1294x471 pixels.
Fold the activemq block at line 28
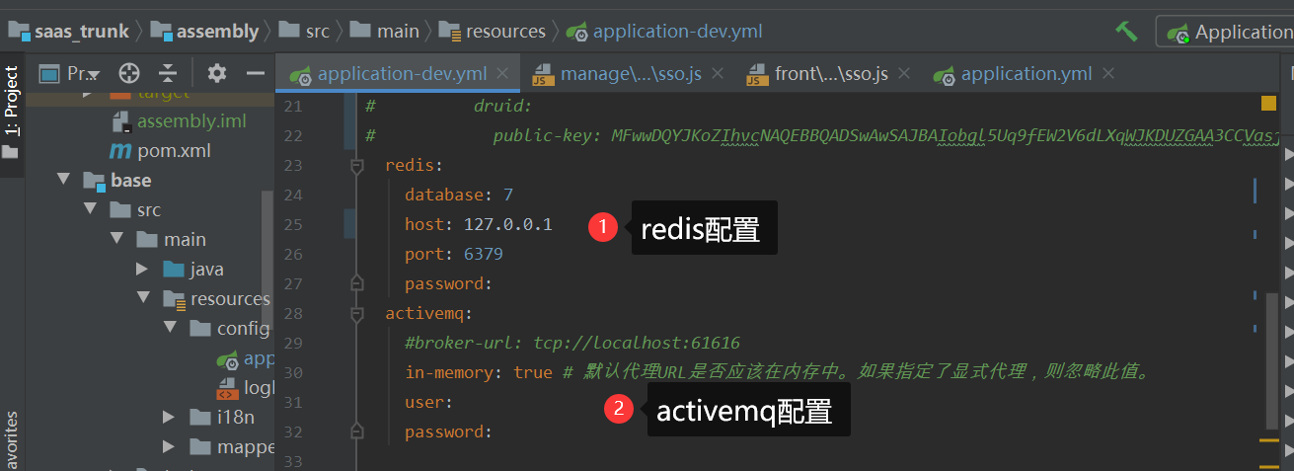click(357, 314)
